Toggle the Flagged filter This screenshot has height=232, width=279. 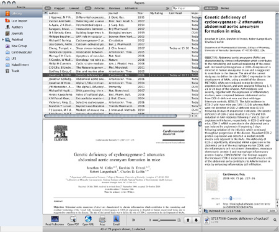point(59,8)
